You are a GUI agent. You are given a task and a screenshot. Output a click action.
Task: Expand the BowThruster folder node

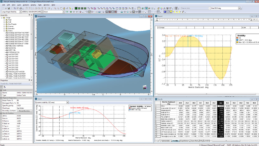(4, 24)
